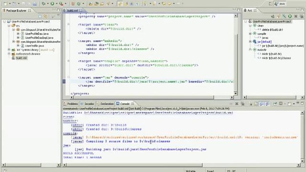Launch External Tools toolbar icon

pyautogui.click(x=61, y=3)
